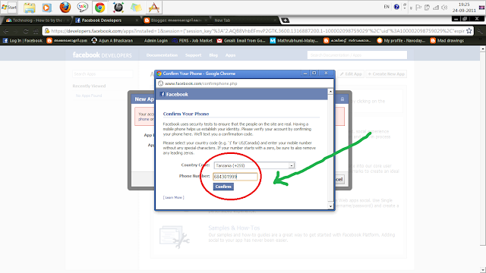Click the Confirm button
This screenshot has width=486, height=273.
(223, 187)
